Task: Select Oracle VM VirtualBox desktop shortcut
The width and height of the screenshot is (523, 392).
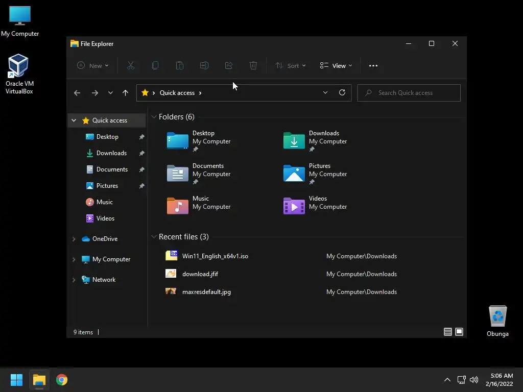Action: point(19,74)
